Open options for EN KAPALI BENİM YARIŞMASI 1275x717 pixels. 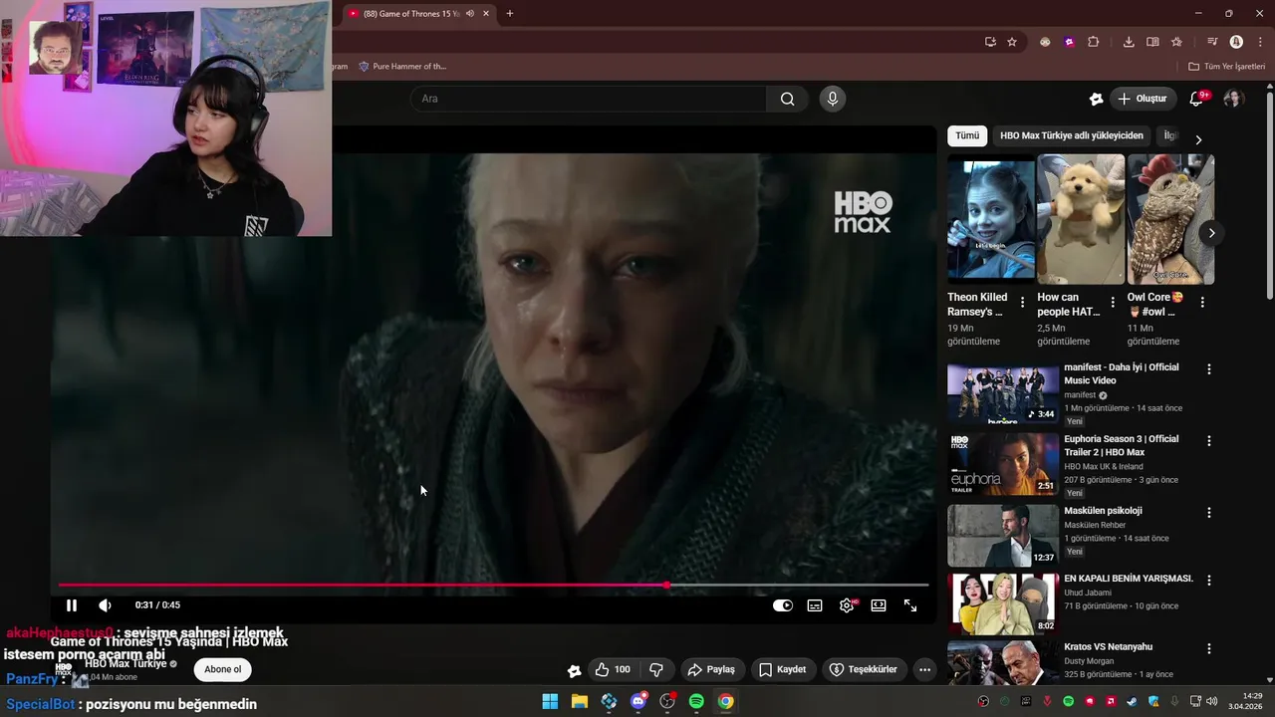[x=1209, y=580]
